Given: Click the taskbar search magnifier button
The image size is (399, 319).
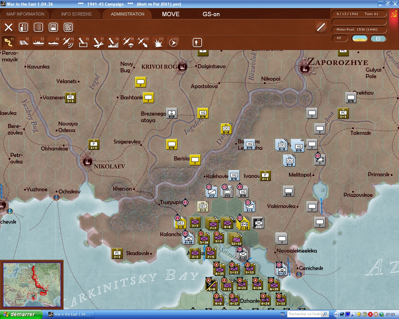Looking at the screenshot, I should tap(325, 314).
